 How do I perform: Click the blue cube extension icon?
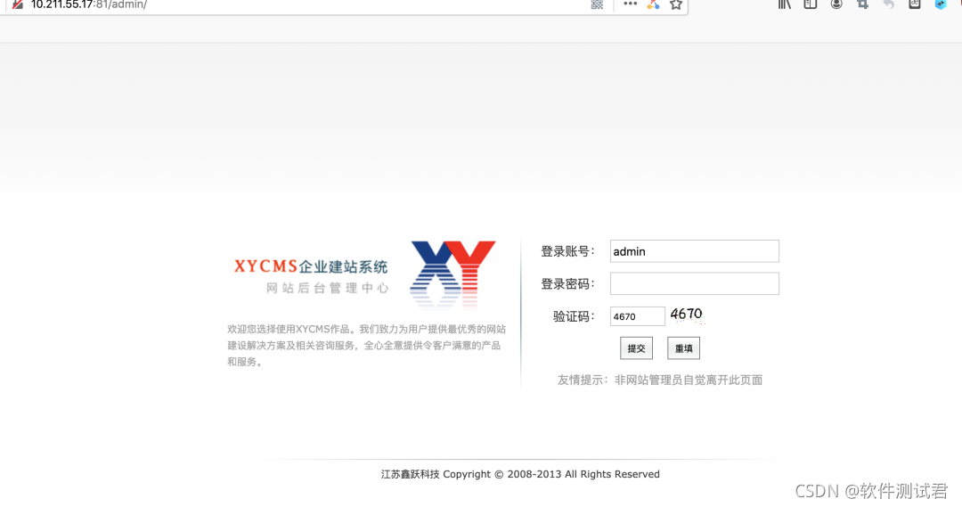[941, 4]
